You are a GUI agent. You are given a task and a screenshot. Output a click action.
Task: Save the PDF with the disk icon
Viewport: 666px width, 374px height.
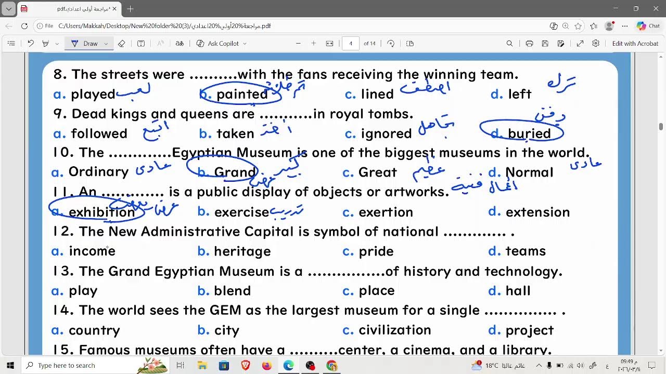pyautogui.click(x=545, y=44)
